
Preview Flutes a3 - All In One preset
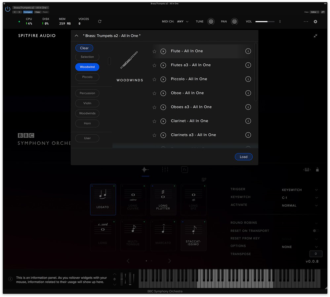pos(163,65)
